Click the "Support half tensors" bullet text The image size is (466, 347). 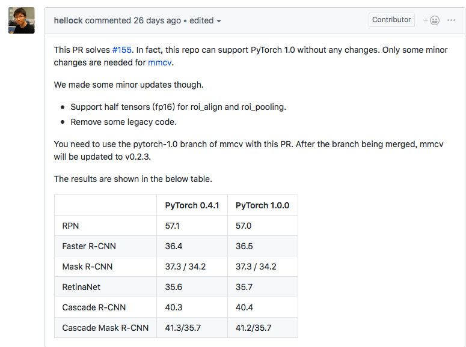click(178, 107)
